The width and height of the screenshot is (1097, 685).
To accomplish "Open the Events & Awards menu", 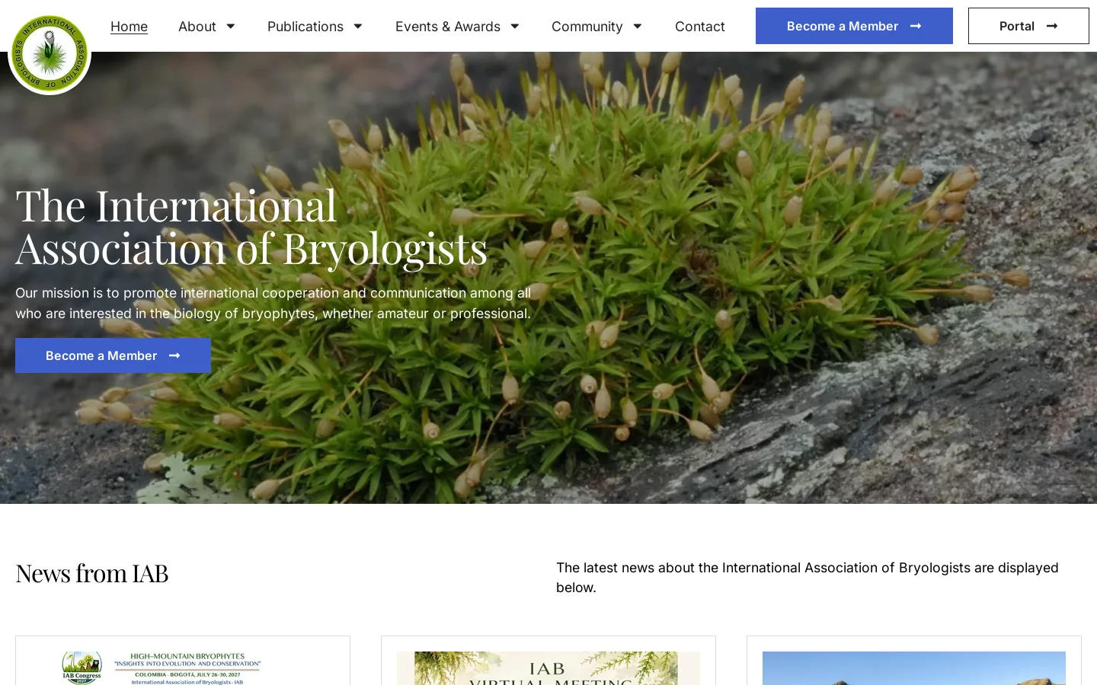I will coord(448,26).
